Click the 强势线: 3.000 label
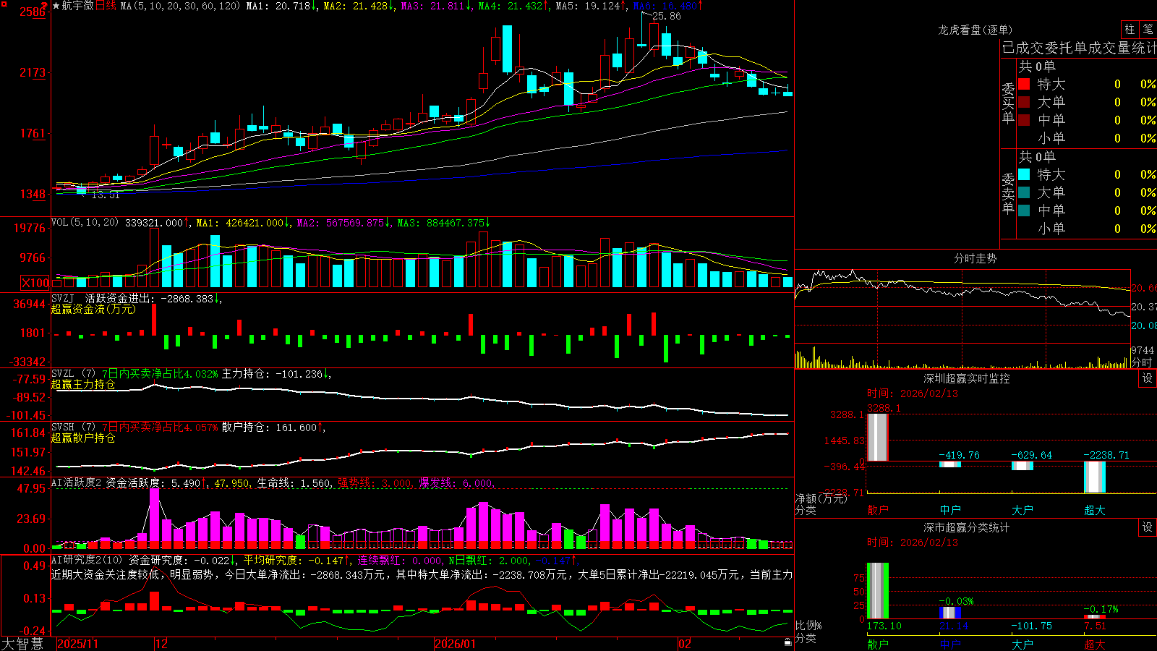 pyautogui.click(x=375, y=482)
